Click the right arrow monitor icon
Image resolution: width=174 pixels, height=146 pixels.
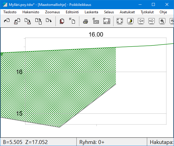tap(152, 21)
